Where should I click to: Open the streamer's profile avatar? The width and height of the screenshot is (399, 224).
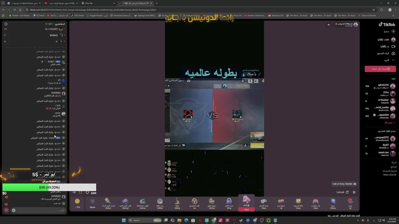(356, 25)
